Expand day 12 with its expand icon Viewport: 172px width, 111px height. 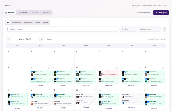click(117, 68)
